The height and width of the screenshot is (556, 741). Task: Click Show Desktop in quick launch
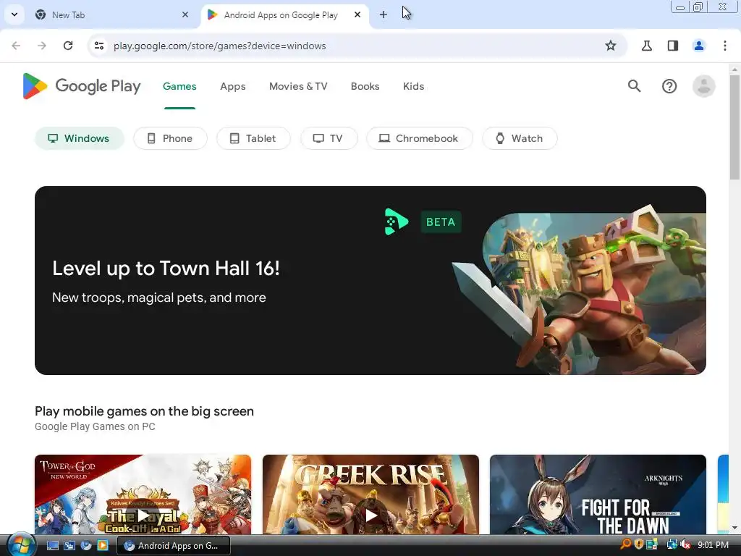point(53,546)
